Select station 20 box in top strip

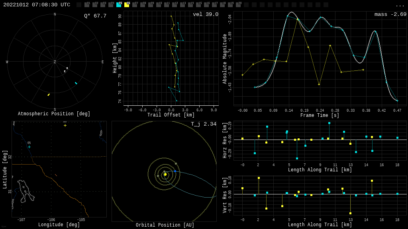[x=238, y=5]
